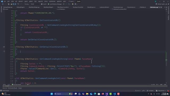This screenshot has height=96, width=170.
Task: Click the pin icon on CNetStatics.cpp tab
Action: [160, 7]
